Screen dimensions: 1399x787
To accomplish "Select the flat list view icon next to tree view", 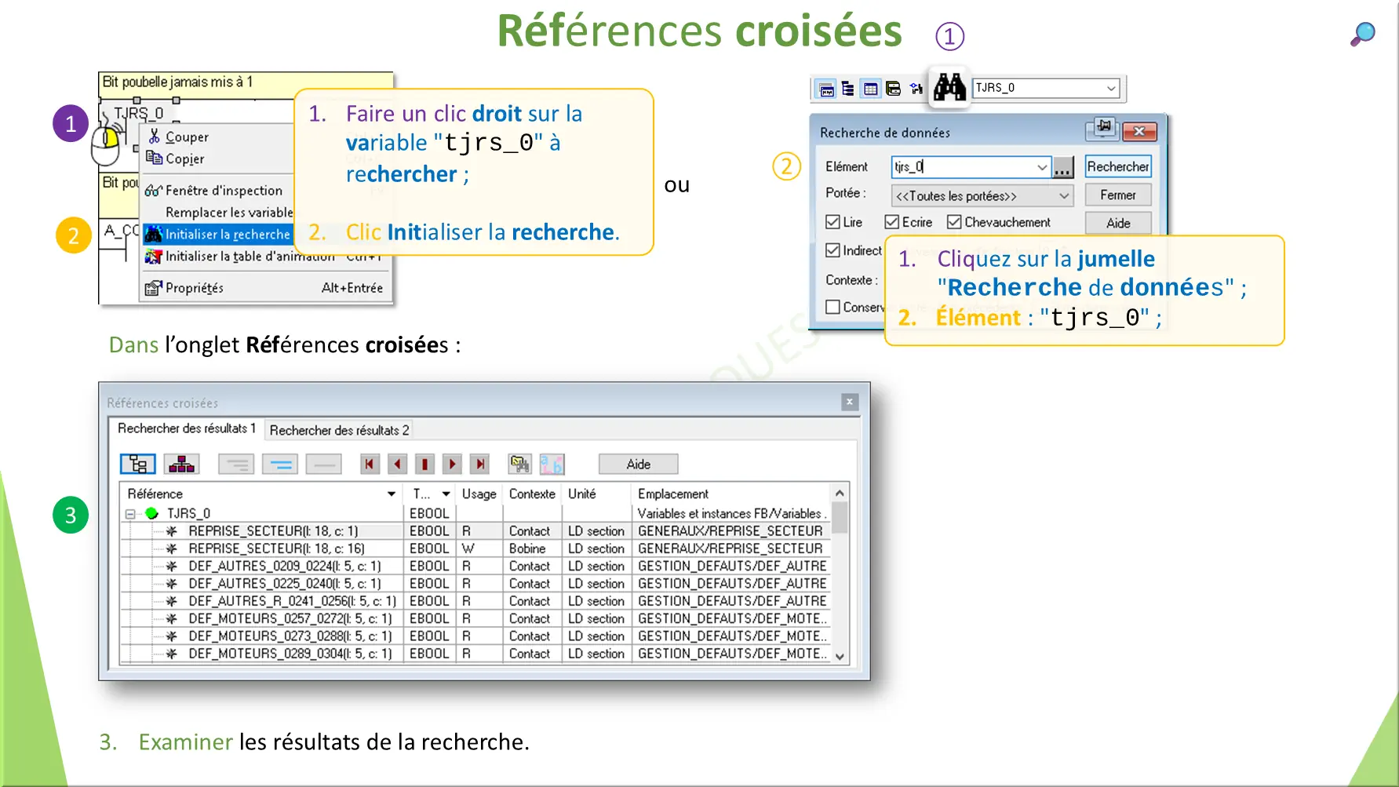I will click(180, 464).
